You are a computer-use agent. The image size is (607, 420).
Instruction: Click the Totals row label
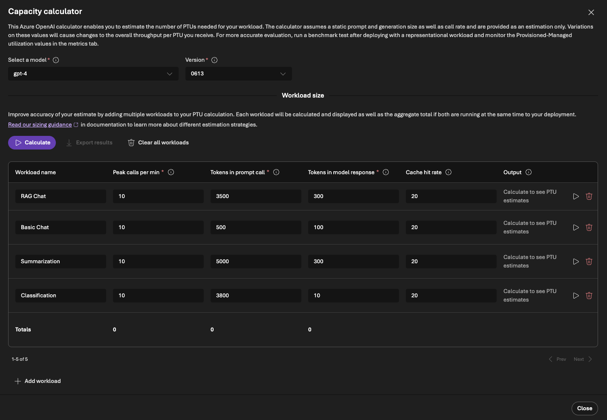point(23,330)
